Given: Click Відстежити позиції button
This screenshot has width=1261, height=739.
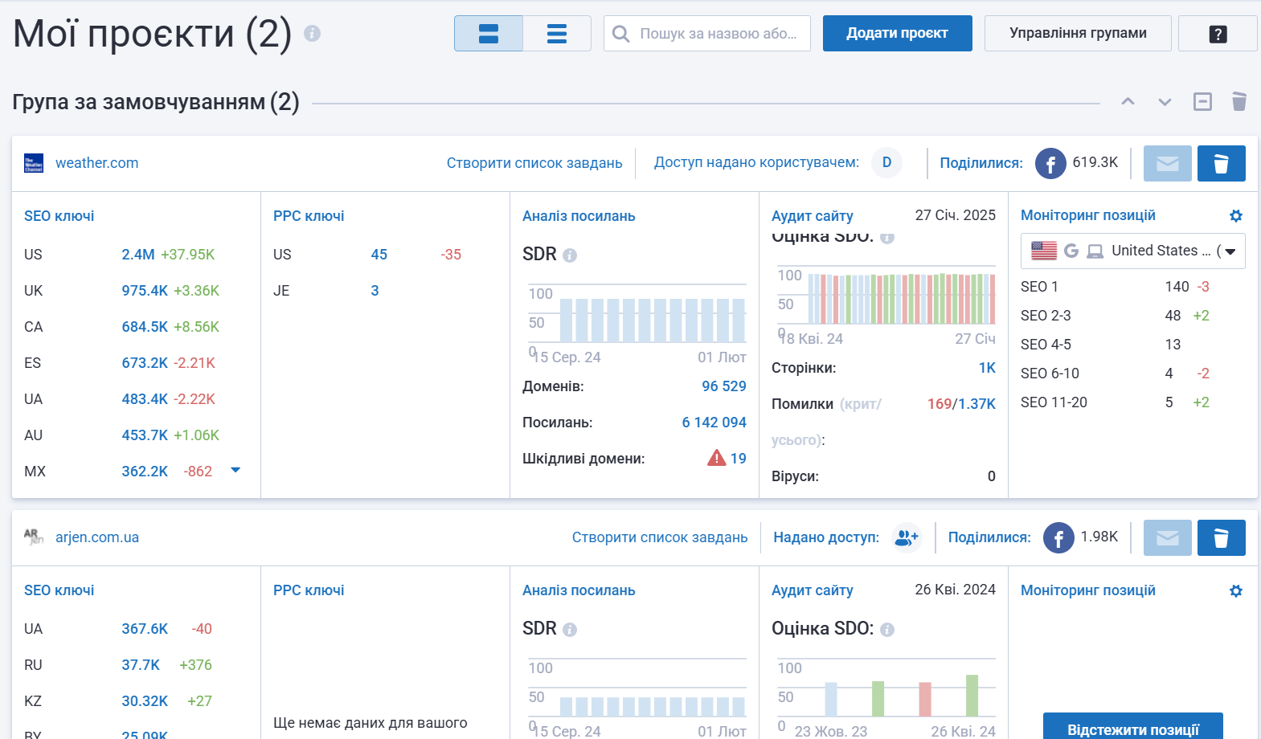Looking at the screenshot, I should (1133, 727).
